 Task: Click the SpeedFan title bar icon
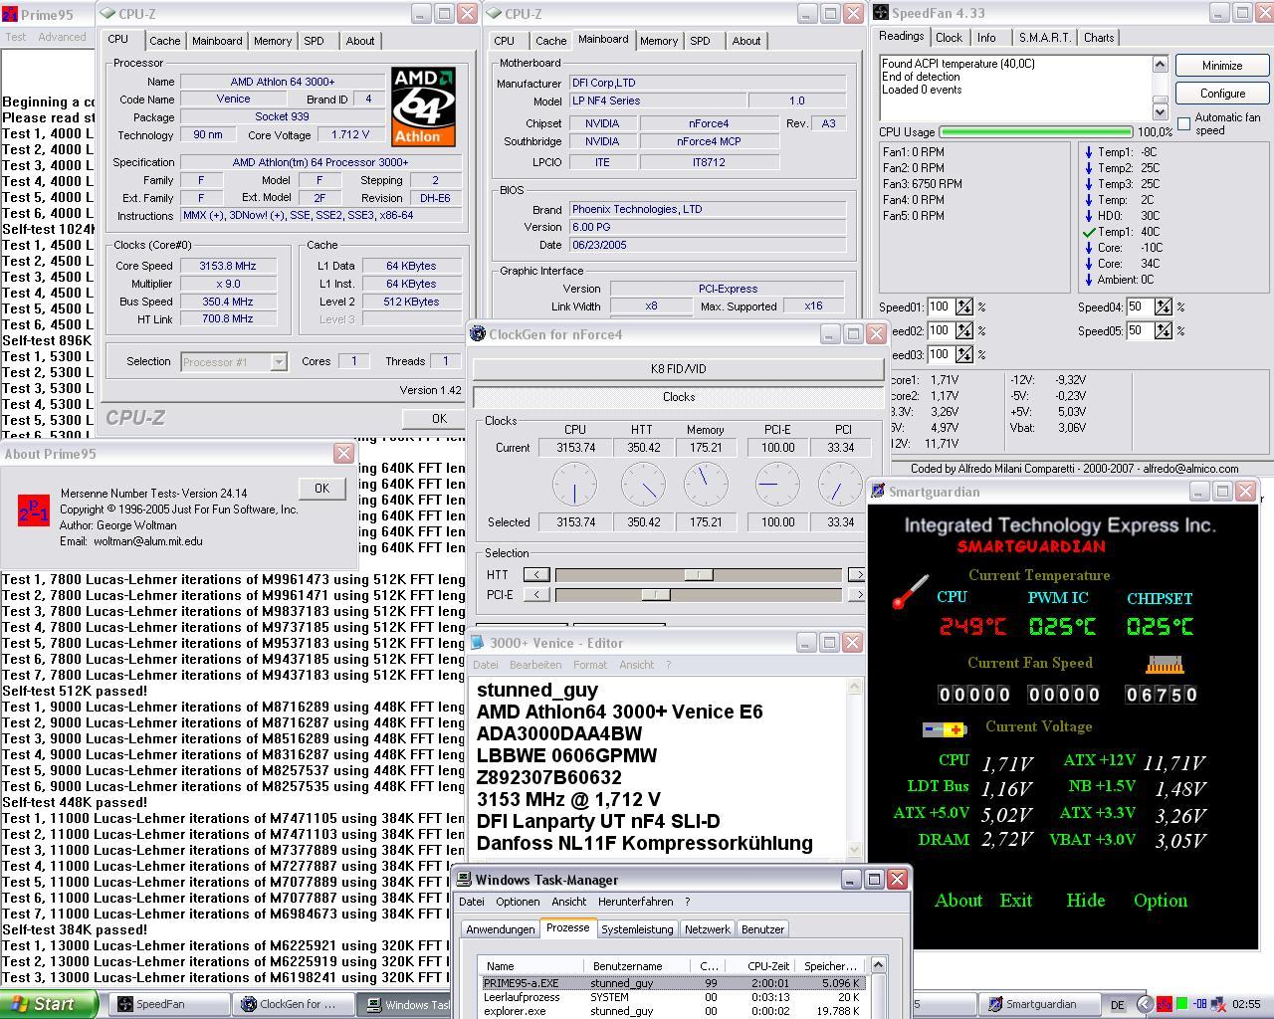coord(881,13)
